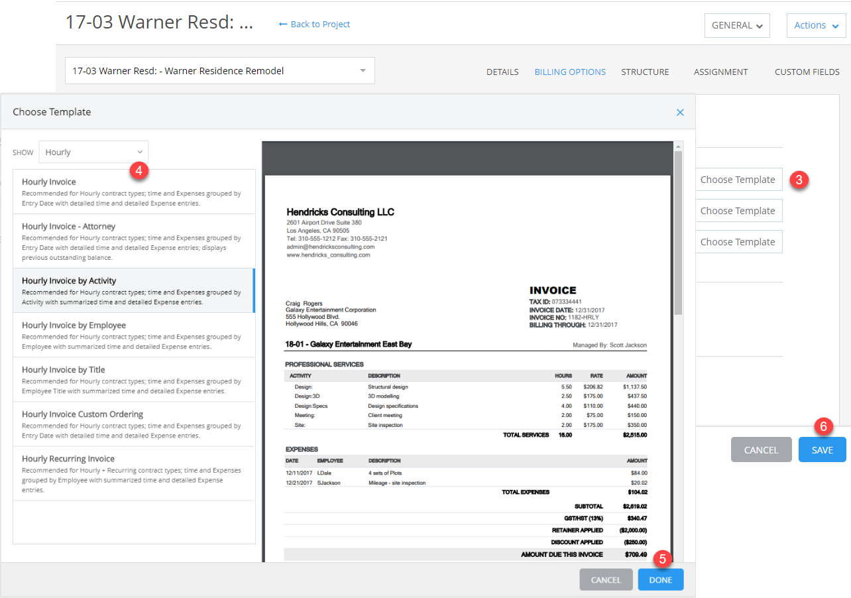Viewport: 851px width, 598px height.
Task: Select Hourly Invoice by Employee template
Action: click(134, 335)
